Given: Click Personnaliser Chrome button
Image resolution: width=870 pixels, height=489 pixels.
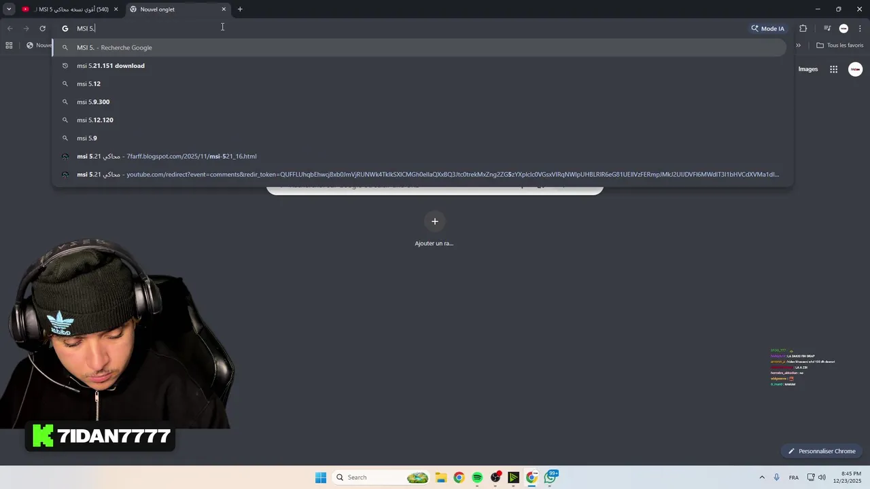Looking at the screenshot, I should point(822,451).
